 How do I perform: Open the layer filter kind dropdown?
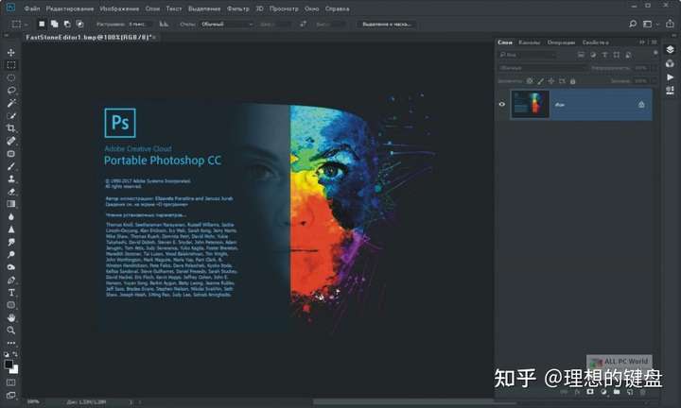coord(528,55)
